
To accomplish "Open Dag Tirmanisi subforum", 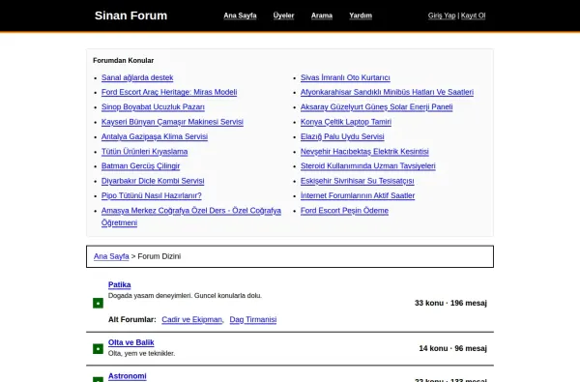I will 253,319.
